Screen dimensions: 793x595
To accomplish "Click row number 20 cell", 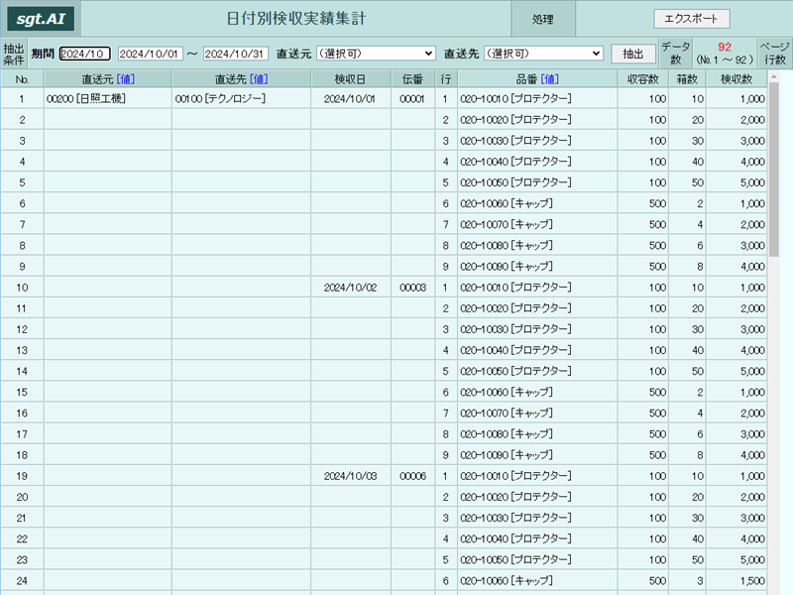I will [22, 497].
